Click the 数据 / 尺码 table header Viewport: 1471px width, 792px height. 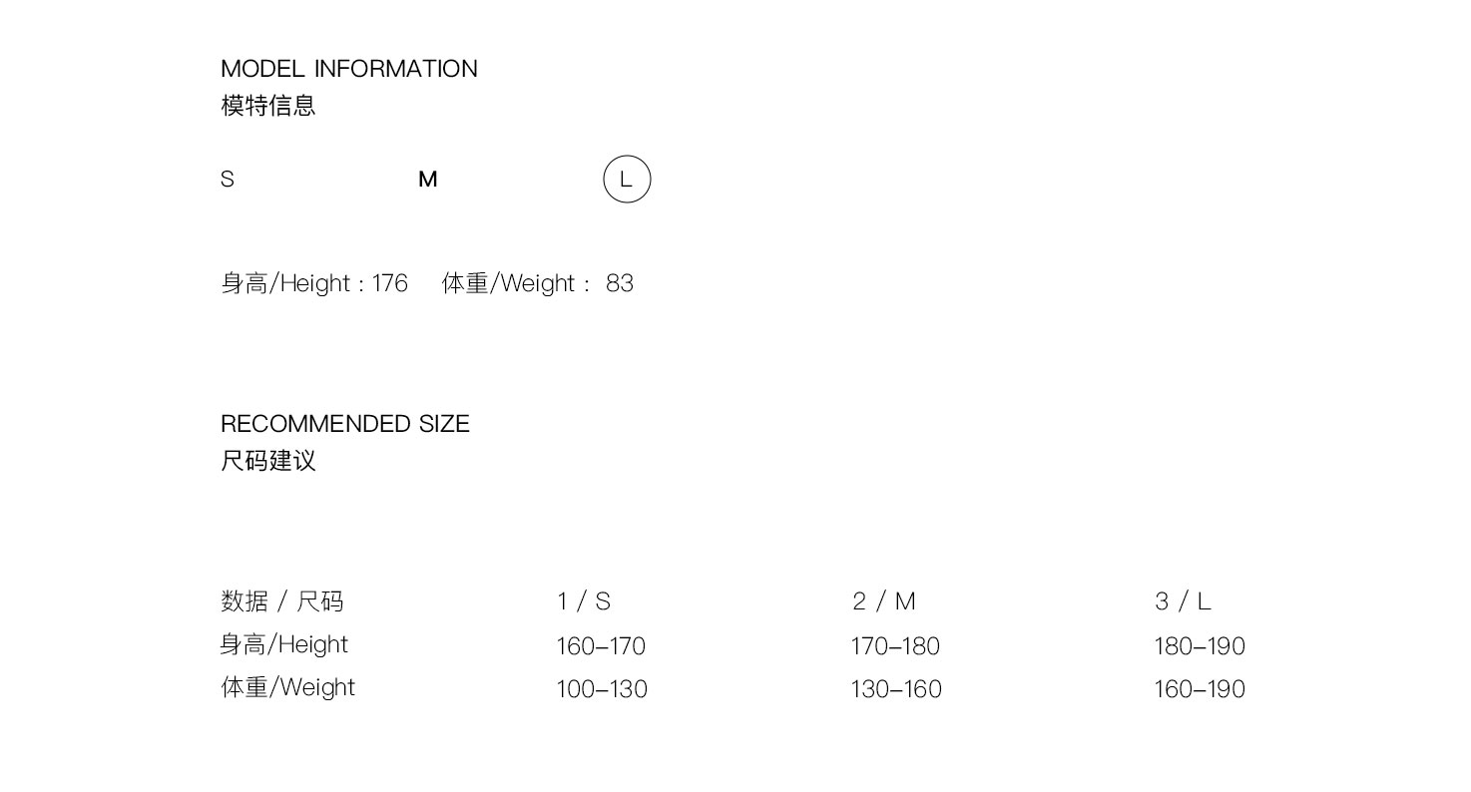pyautogui.click(x=281, y=601)
